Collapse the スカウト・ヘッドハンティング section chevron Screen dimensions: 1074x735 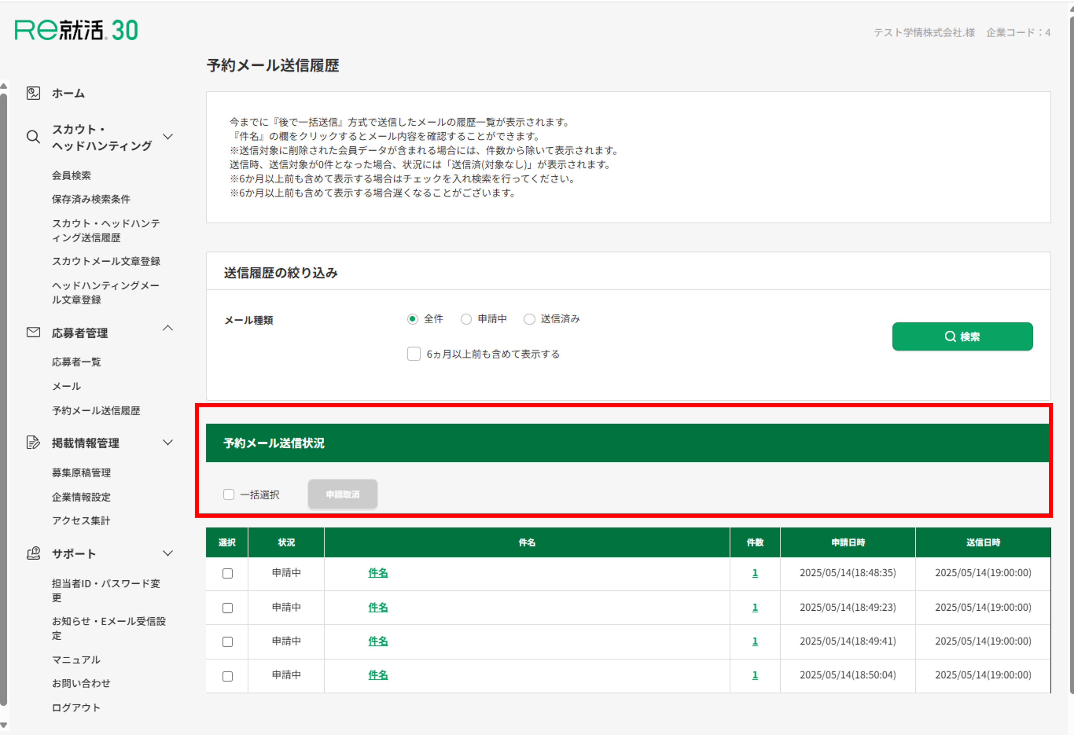point(168,137)
